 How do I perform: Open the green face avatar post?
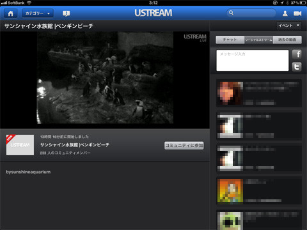230,220
